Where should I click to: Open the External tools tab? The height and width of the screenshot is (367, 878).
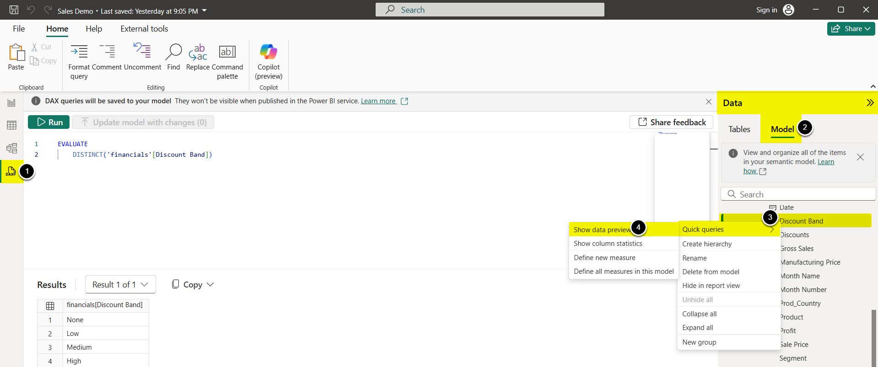[x=144, y=29]
